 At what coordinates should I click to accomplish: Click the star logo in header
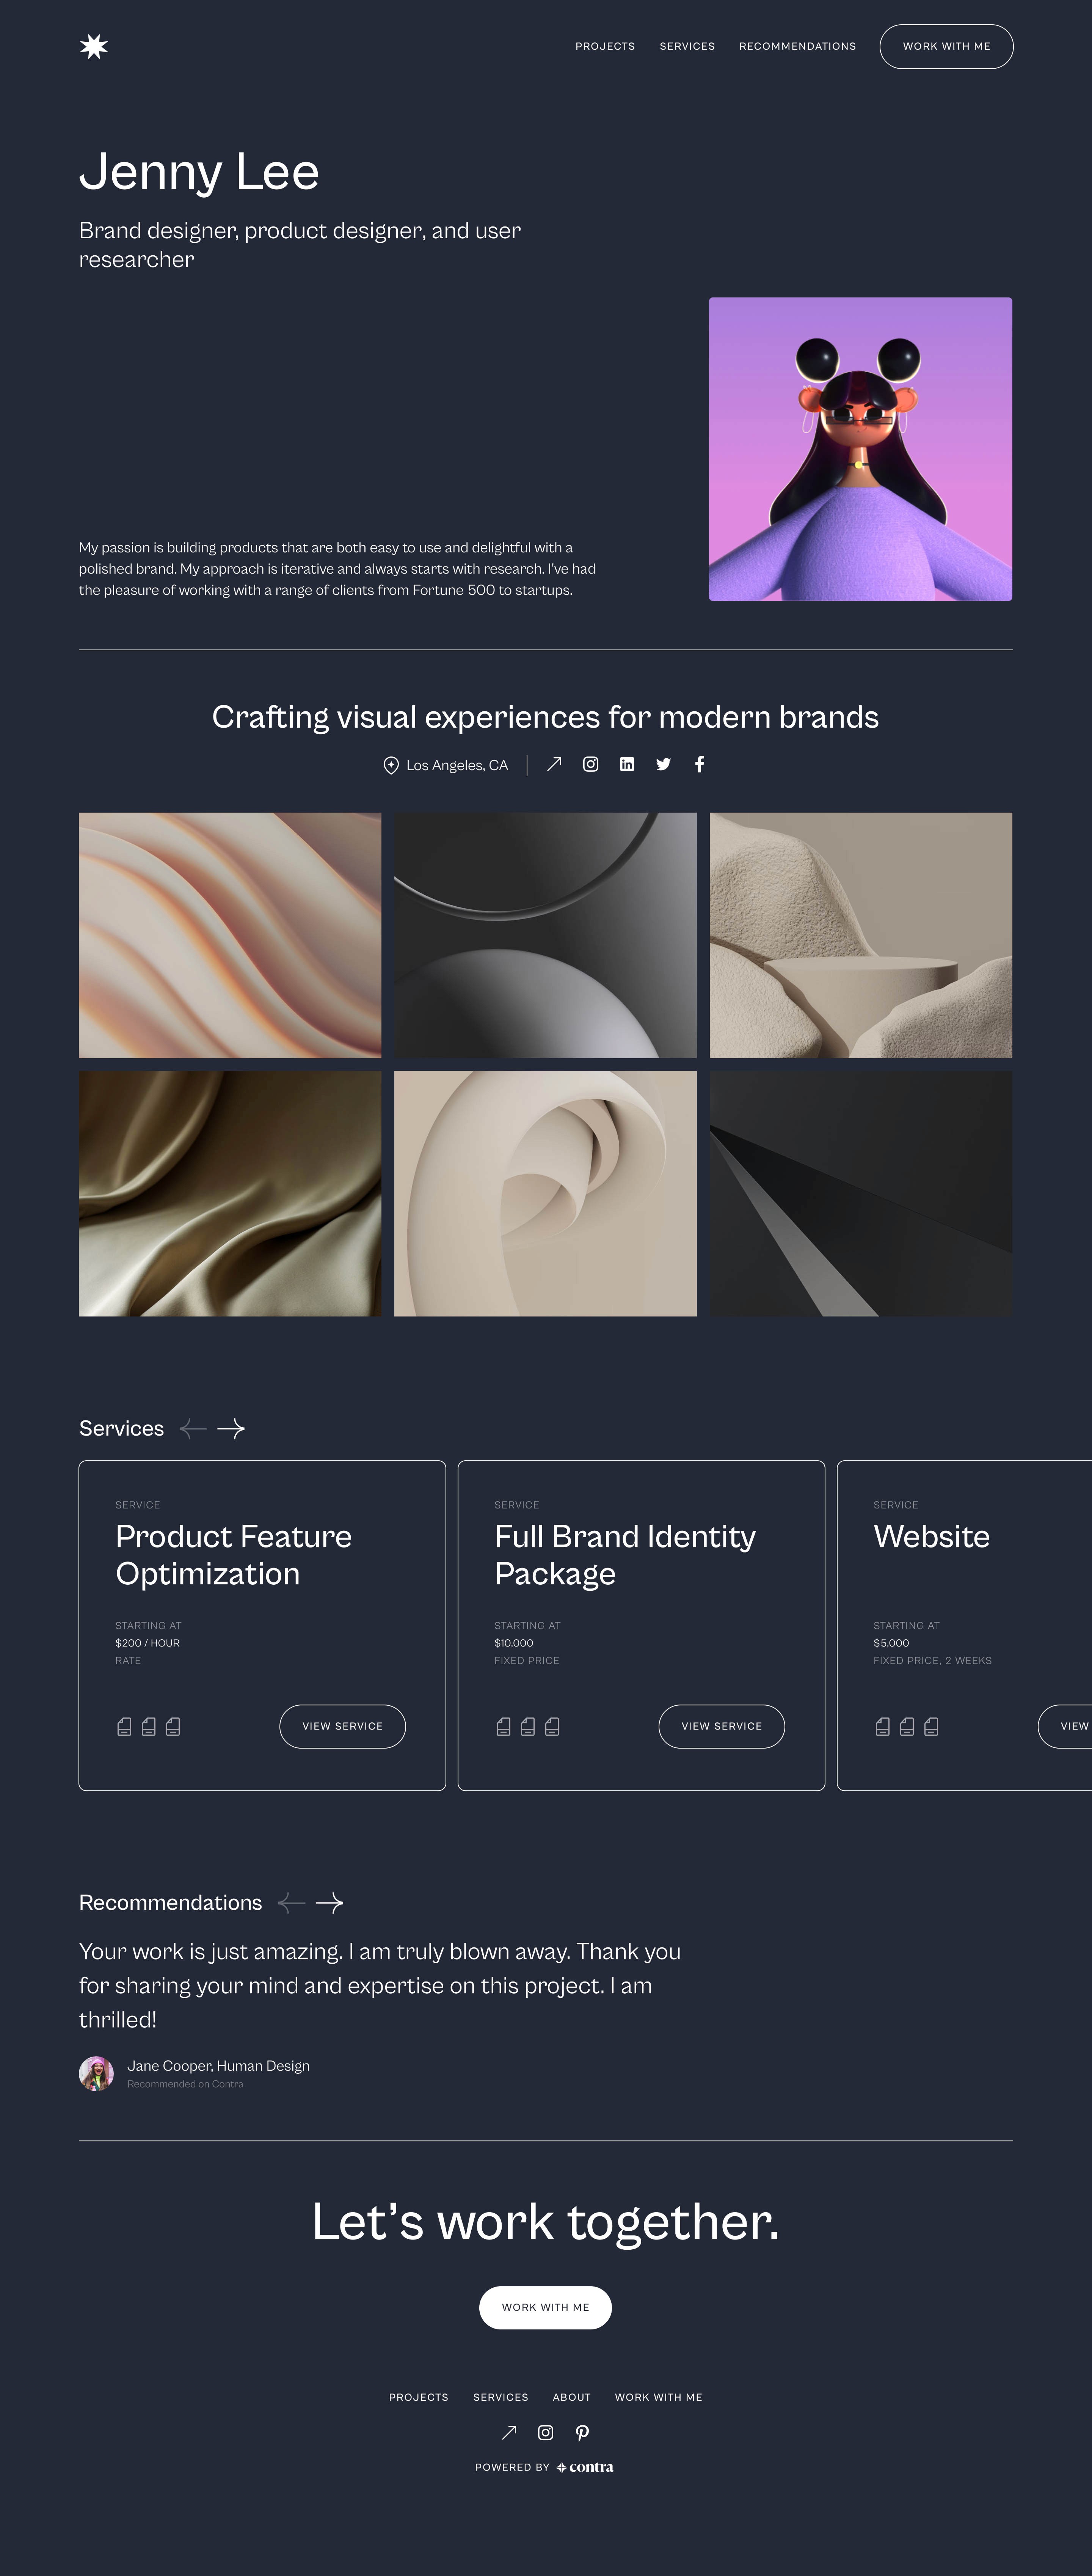click(94, 47)
